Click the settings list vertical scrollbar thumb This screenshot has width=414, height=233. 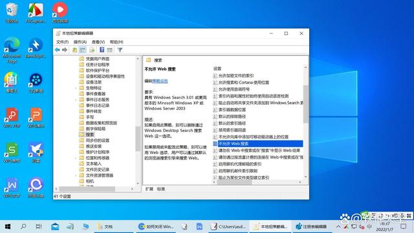[305, 104]
